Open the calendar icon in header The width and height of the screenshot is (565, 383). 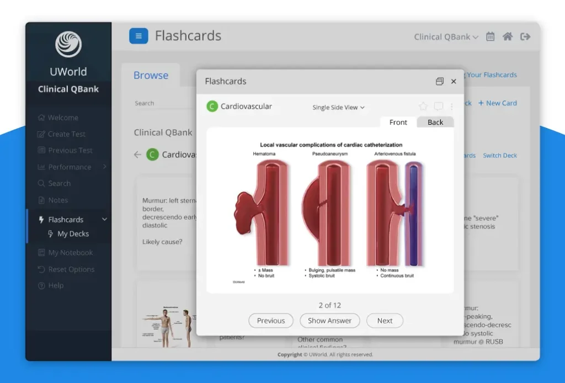(x=490, y=36)
